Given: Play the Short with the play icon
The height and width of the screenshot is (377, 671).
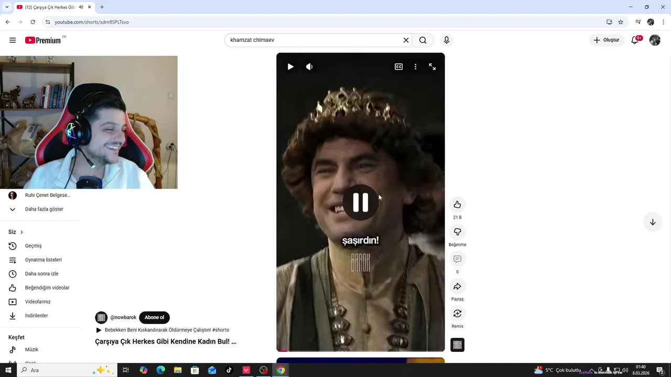Looking at the screenshot, I should [x=290, y=66].
